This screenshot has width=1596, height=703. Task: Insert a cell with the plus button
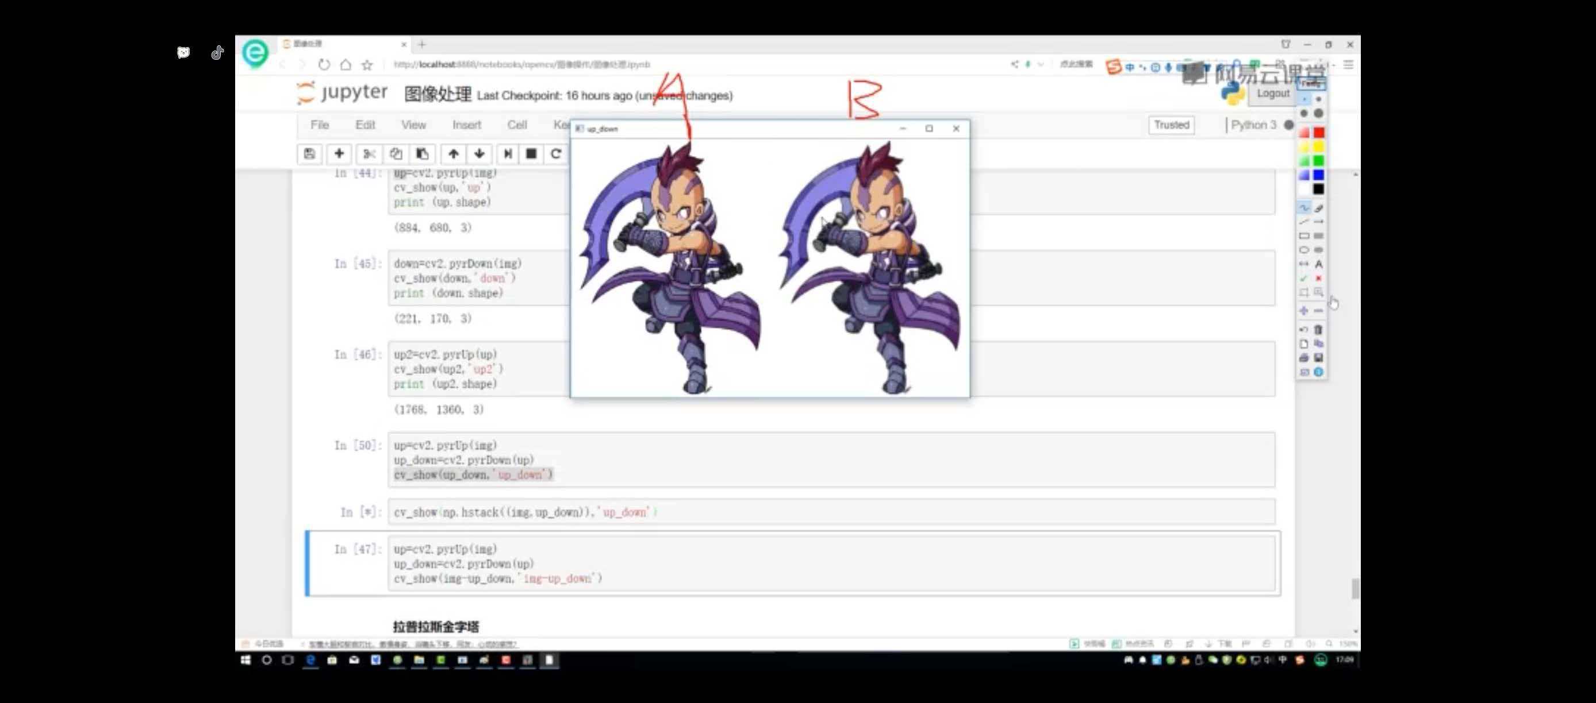coord(339,153)
